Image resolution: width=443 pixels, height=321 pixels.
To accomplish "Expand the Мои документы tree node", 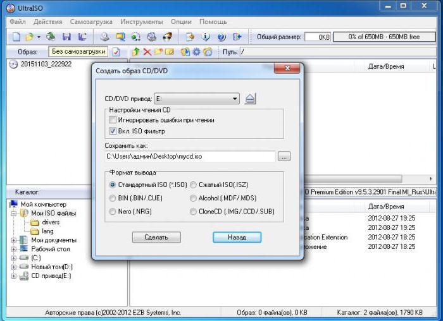I will click(13, 240).
